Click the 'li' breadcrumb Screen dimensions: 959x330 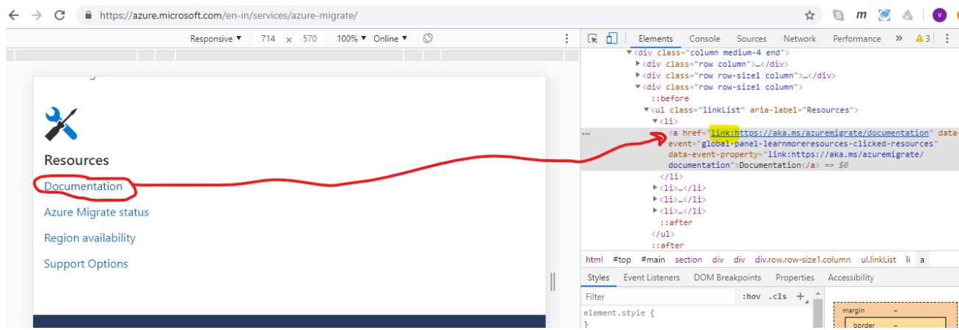click(908, 260)
